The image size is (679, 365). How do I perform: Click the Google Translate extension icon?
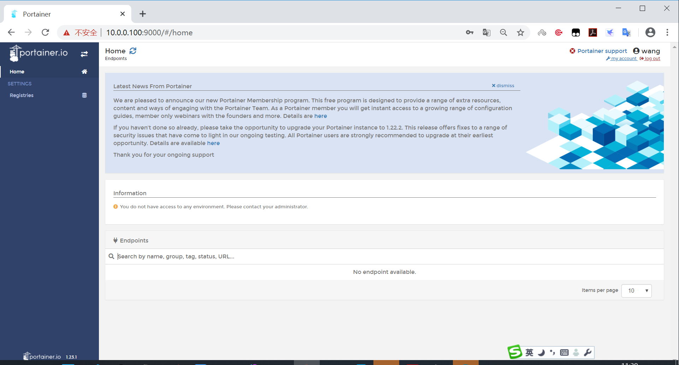coord(627,32)
